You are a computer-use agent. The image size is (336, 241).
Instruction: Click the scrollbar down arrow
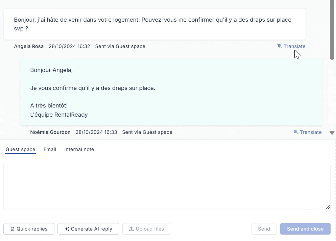click(332, 133)
